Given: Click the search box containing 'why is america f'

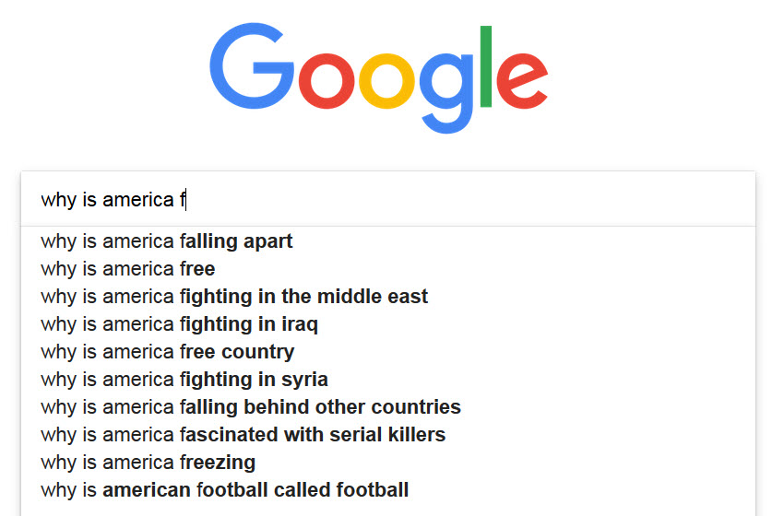Looking at the screenshot, I should point(388,199).
